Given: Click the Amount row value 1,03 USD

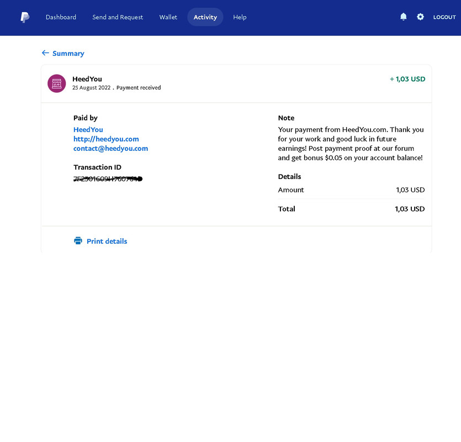Looking at the screenshot, I should click(410, 190).
